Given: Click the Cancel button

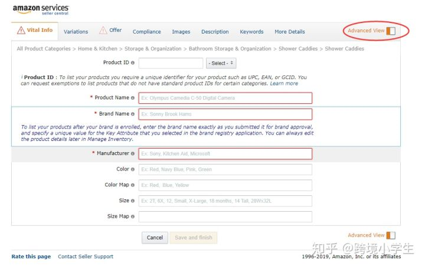Looking at the screenshot, I should click(x=155, y=238).
